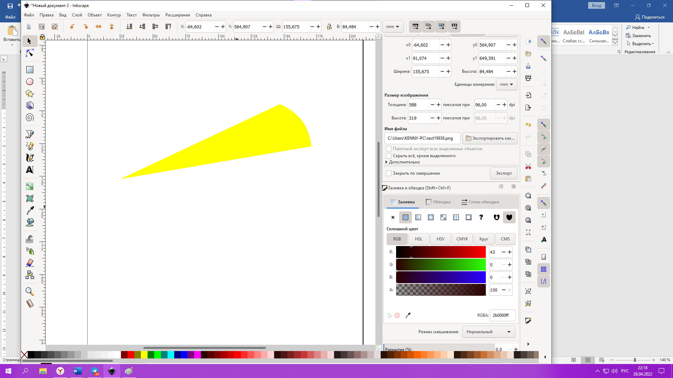Click the 'Экспорт' button
The image size is (673, 378).
pyautogui.click(x=504, y=173)
